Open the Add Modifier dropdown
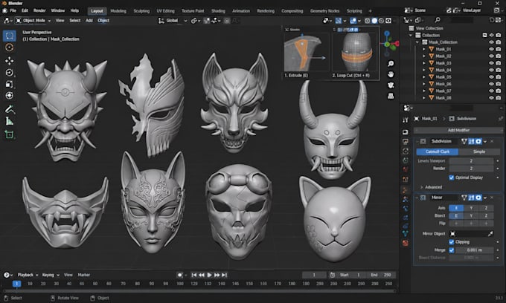506x303 pixels. coord(458,131)
